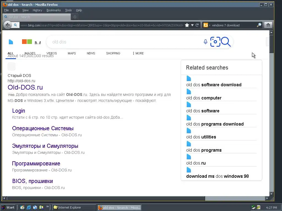This screenshot has height=211, width=282.
Task: Click the Bing microphone voice search icon
Action: coord(205,42)
